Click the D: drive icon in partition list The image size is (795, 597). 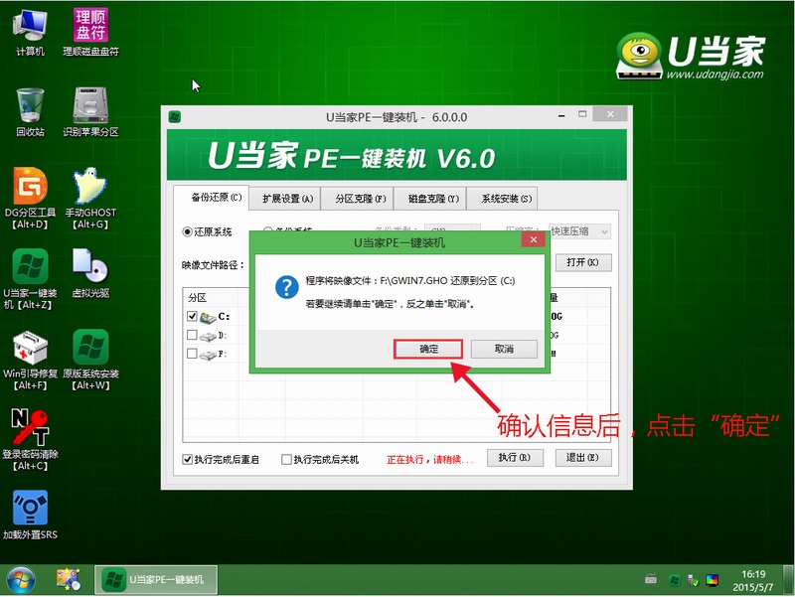click(208, 337)
